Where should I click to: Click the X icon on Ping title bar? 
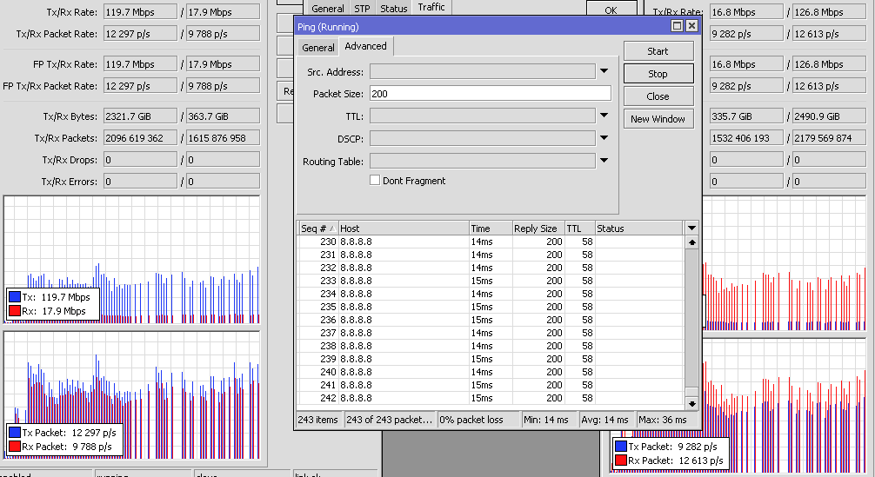click(x=691, y=26)
